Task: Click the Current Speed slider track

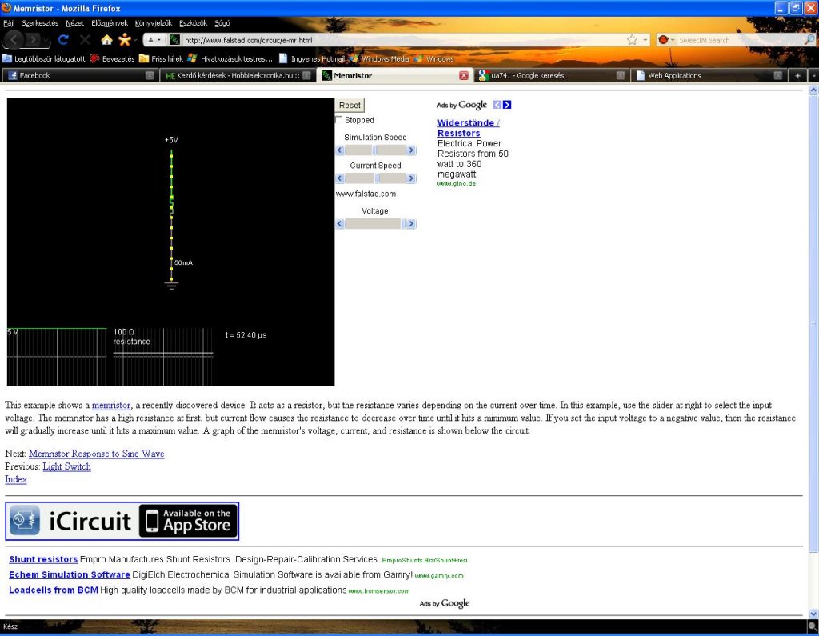Action: (x=375, y=178)
